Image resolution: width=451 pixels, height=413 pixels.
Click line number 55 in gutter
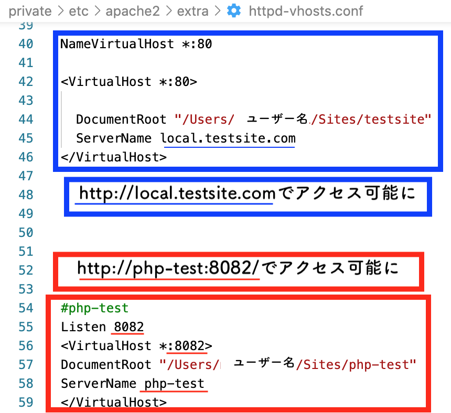26,327
